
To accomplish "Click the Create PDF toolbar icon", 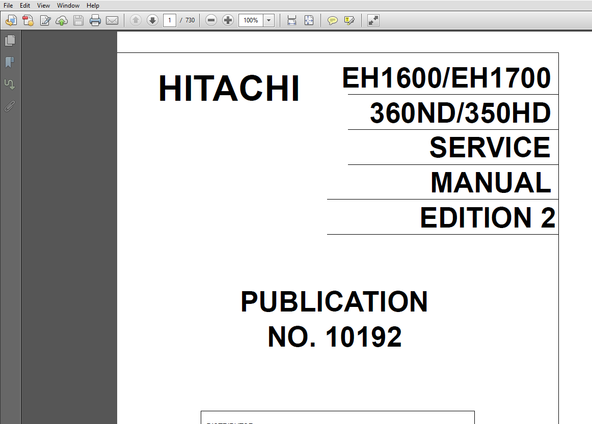I will pos(28,20).
